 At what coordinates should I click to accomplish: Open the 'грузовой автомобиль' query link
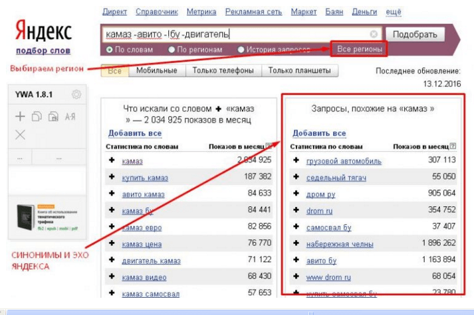coord(344,162)
